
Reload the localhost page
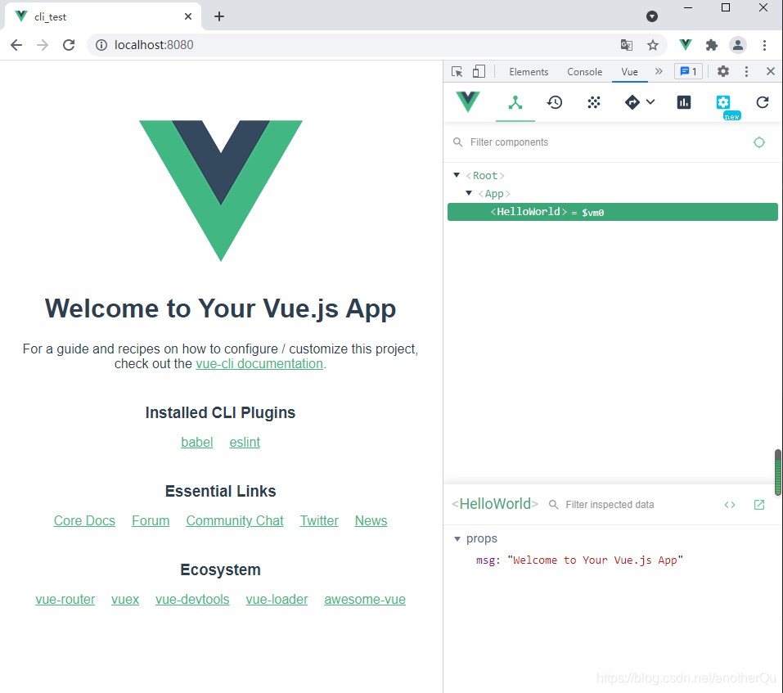point(69,45)
